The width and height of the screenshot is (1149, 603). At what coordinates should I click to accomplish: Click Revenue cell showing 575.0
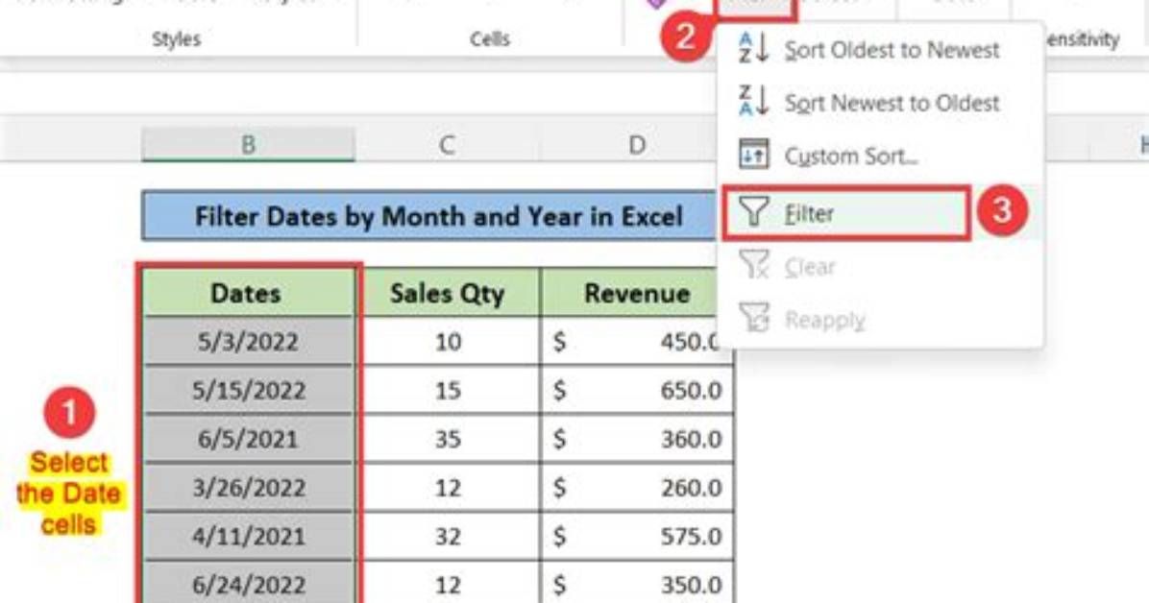pos(637,536)
